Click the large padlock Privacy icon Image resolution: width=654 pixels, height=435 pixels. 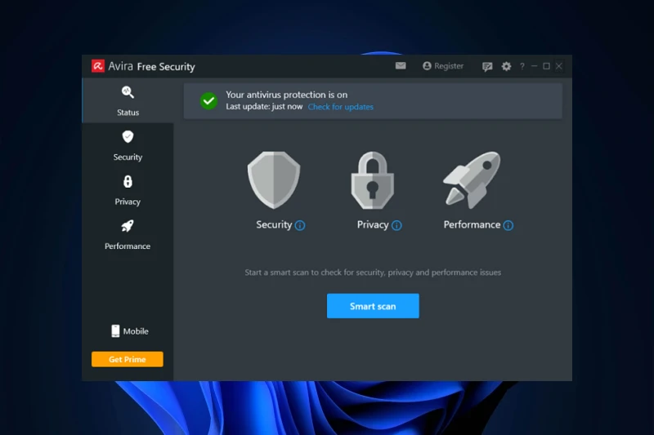tap(373, 180)
